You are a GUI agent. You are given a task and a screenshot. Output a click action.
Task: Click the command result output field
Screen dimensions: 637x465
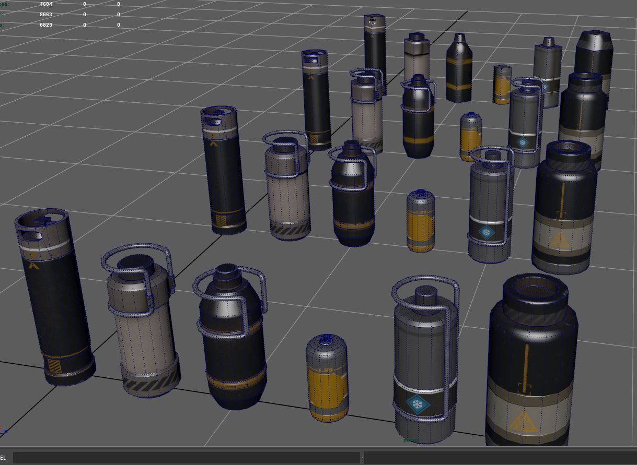point(500,458)
